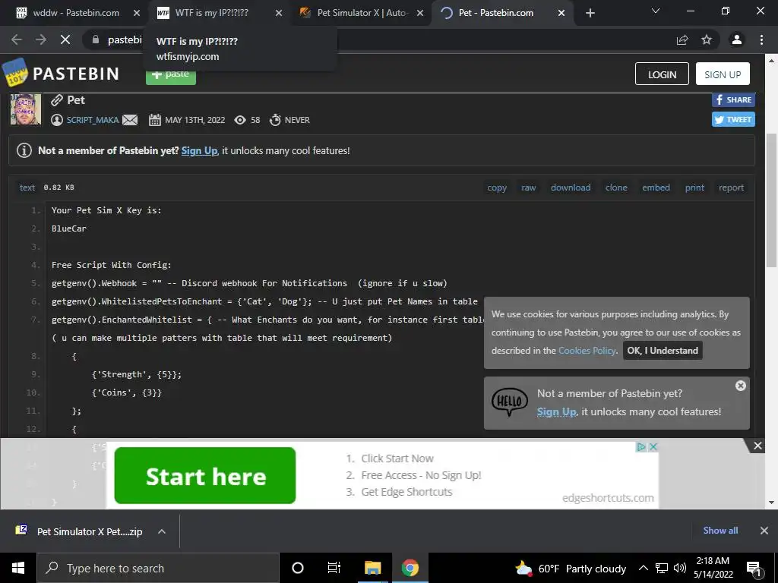Click the text syntax label
778x583 pixels.
pos(27,188)
